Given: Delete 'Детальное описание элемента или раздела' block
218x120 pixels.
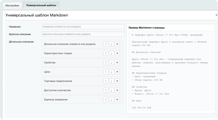Looking at the screenshot, I should point(117,44).
